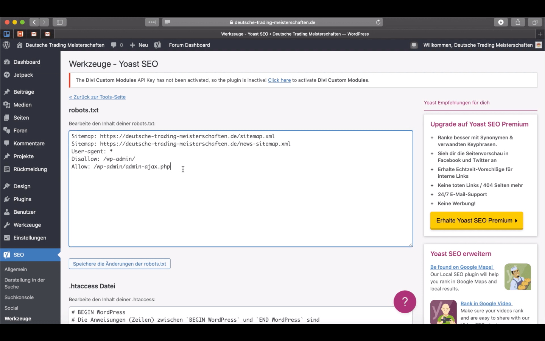Open bold Werkzeuge SEO submenu entry
The width and height of the screenshot is (545, 341).
click(18, 319)
